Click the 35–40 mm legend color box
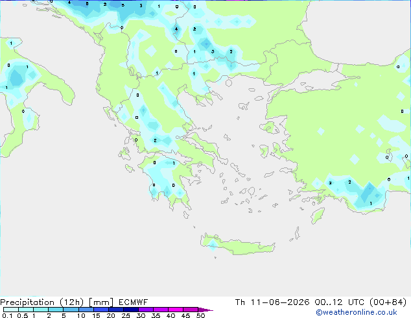This screenshot has height=318, width=411. pyautogui.click(x=160, y=310)
